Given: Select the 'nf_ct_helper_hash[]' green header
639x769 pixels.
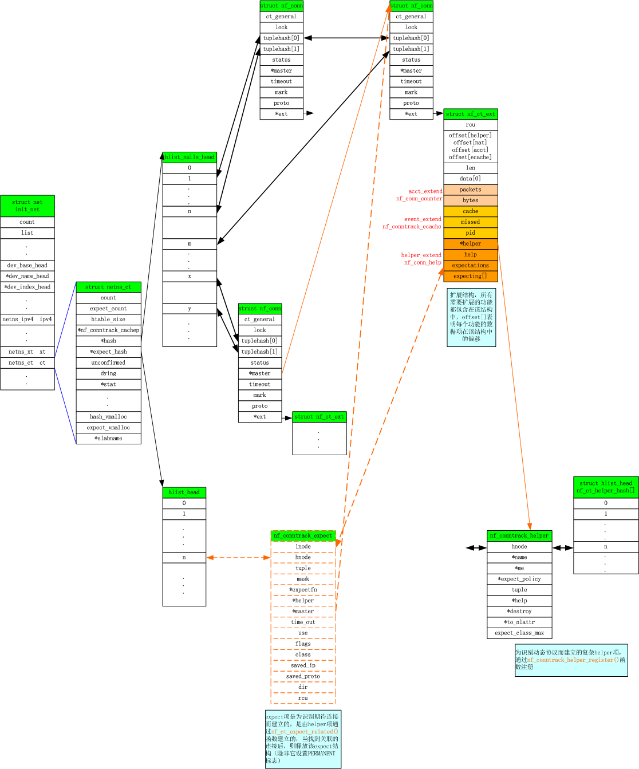Looking at the screenshot, I should coord(606,487).
